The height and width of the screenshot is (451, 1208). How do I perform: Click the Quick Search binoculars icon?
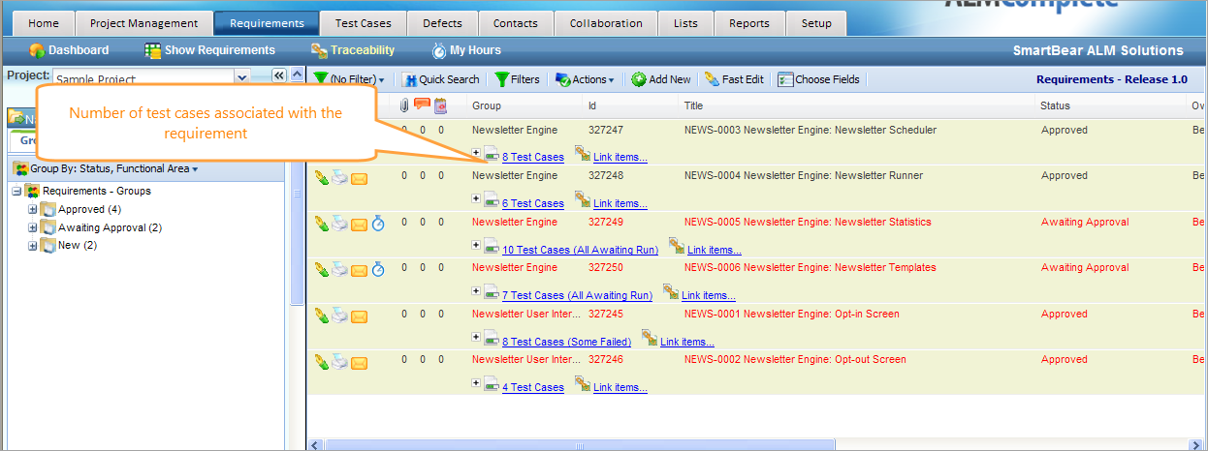409,79
